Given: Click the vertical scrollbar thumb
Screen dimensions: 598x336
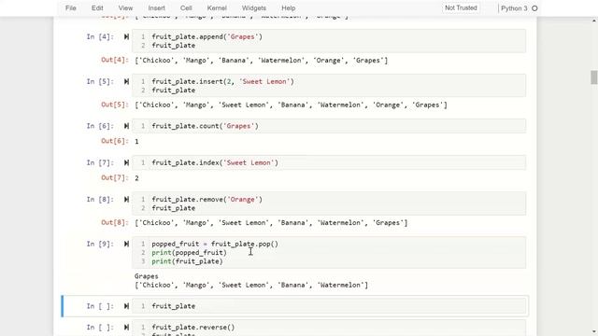Looking at the screenshot, I should click(593, 77).
